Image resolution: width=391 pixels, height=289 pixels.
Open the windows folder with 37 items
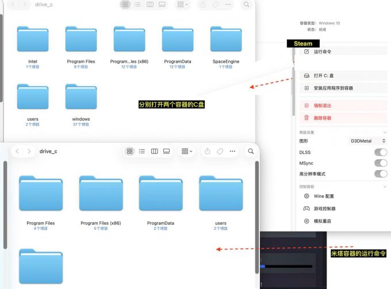[x=81, y=97]
